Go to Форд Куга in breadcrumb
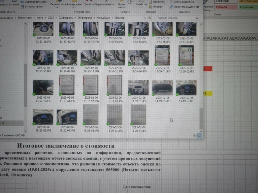Image resolution: width=258 pixels, height=193 pixels. (103, 18)
